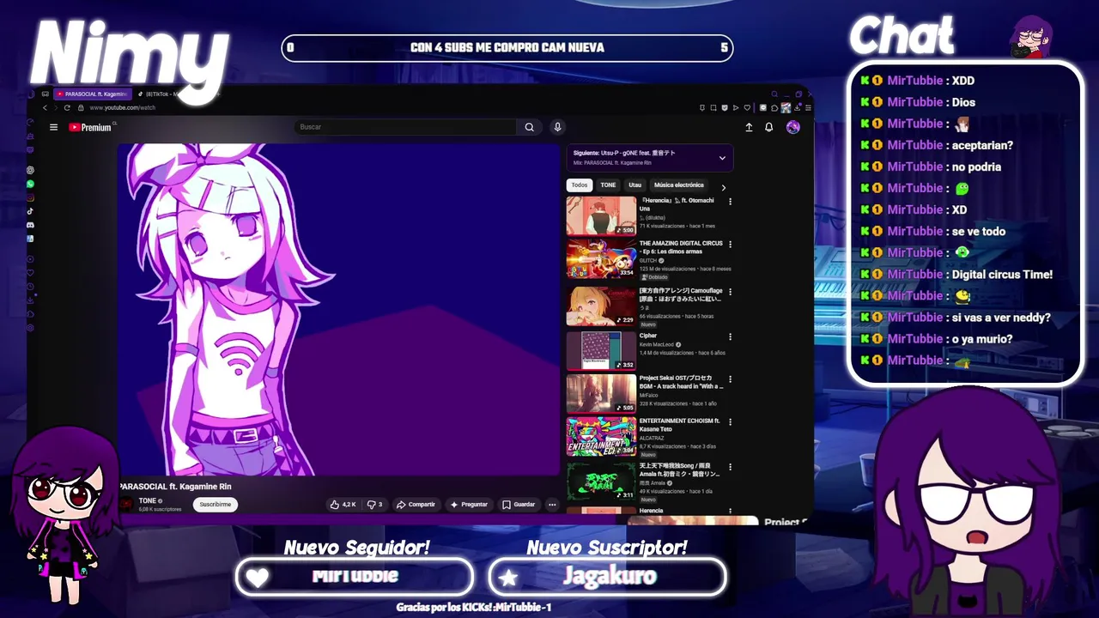Click the main video player
The width and height of the screenshot is (1099, 618).
tap(339, 309)
